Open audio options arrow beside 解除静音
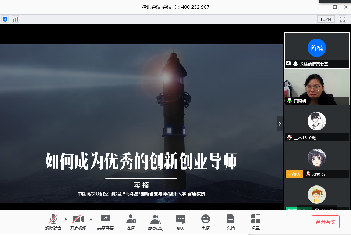This screenshot has height=235, width=351. click(x=66, y=219)
